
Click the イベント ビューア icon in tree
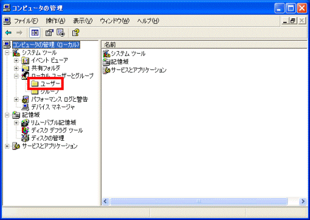(26, 60)
